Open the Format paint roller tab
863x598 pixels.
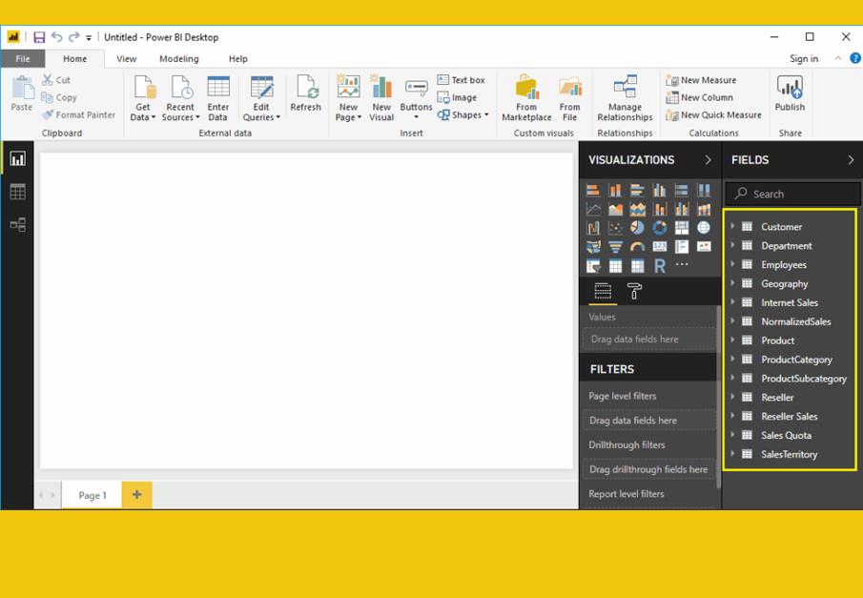[x=634, y=292]
